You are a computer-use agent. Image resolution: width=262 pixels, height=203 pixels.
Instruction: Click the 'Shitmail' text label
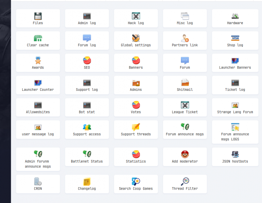[185, 90]
